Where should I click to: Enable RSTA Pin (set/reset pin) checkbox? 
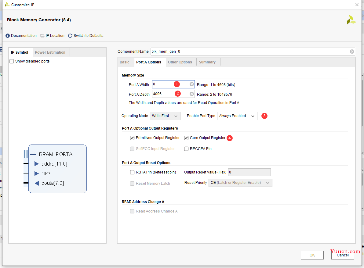(x=132, y=172)
